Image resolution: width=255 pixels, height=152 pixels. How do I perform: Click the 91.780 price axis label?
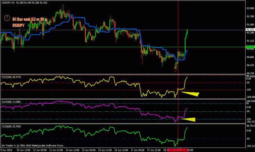click(250, 17)
